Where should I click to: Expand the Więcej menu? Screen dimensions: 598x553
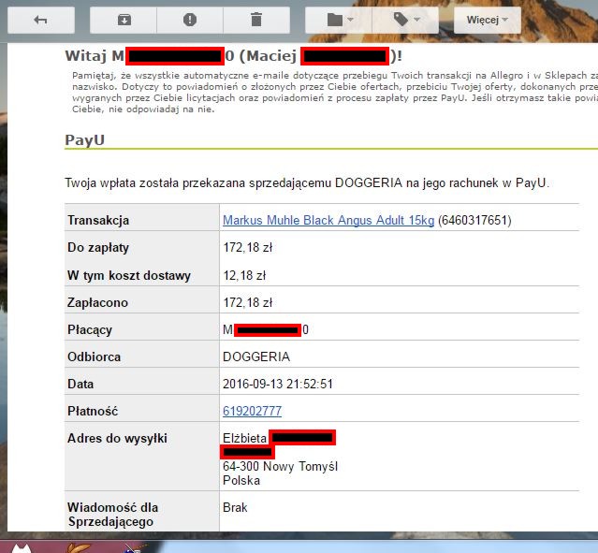coord(487,20)
